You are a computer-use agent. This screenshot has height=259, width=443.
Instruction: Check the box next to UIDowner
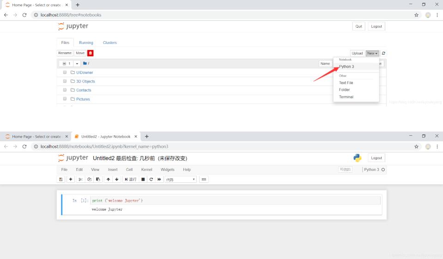(x=65, y=72)
